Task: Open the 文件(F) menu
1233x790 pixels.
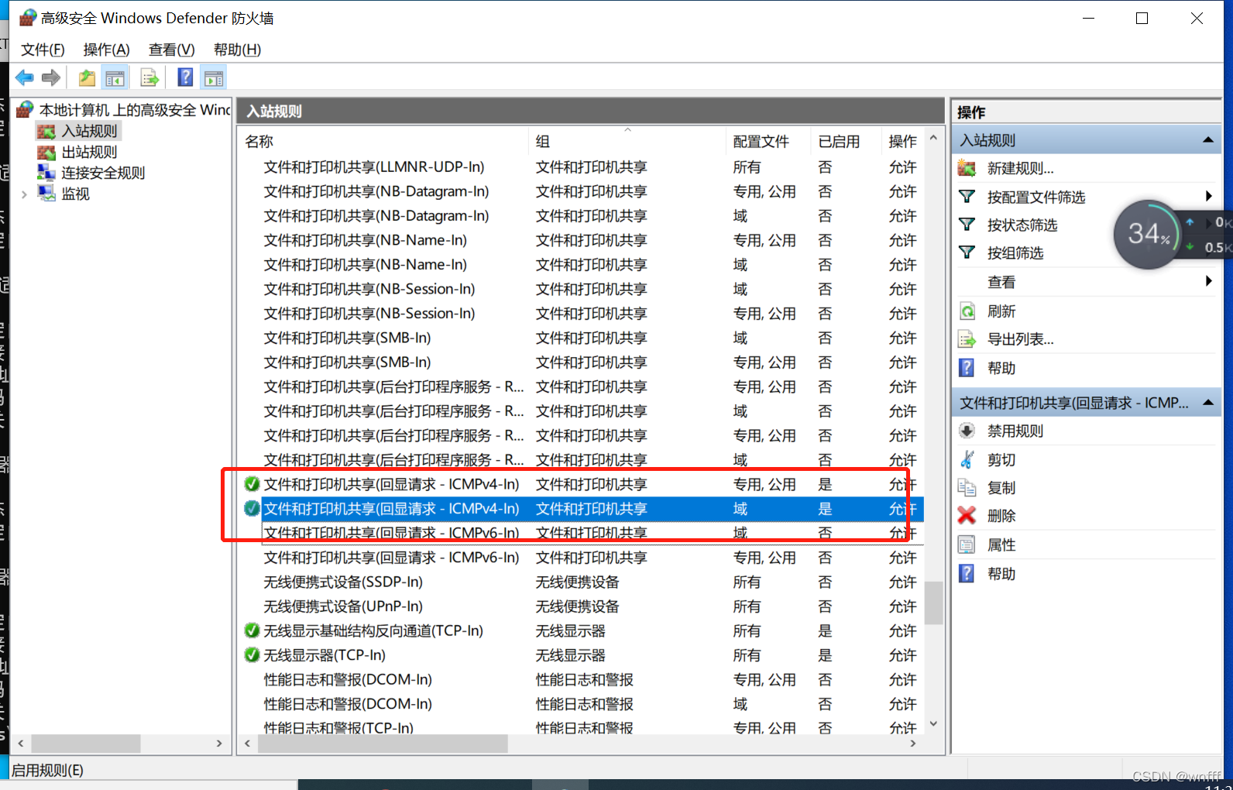Action: [x=43, y=50]
